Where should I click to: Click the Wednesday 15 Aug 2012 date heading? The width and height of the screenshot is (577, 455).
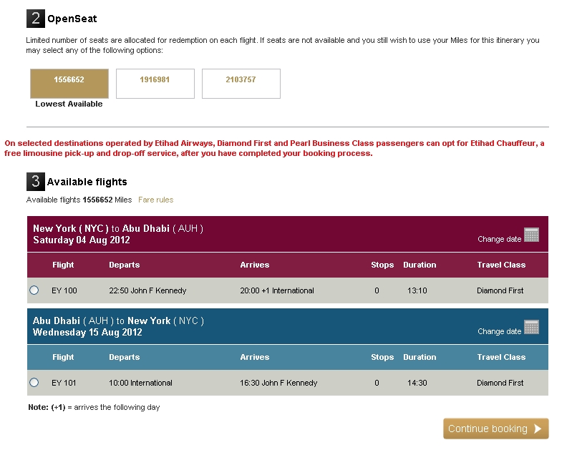click(87, 333)
